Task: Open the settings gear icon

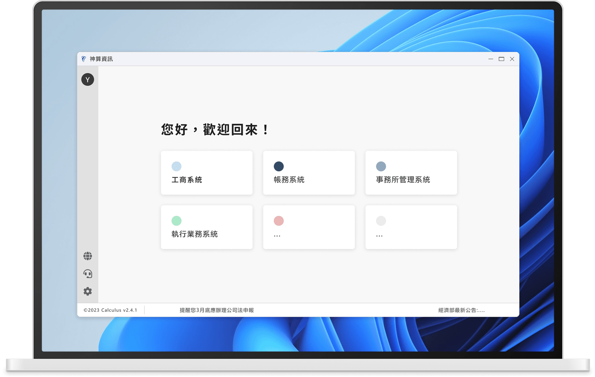Action: point(88,291)
